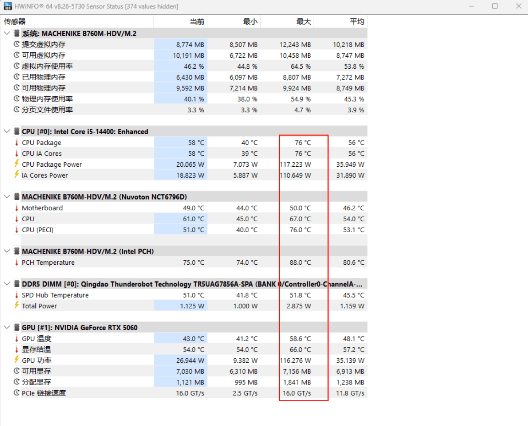Click lightning icon next to GPU 功率
The image size is (528, 426).
[x=16, y=360]
